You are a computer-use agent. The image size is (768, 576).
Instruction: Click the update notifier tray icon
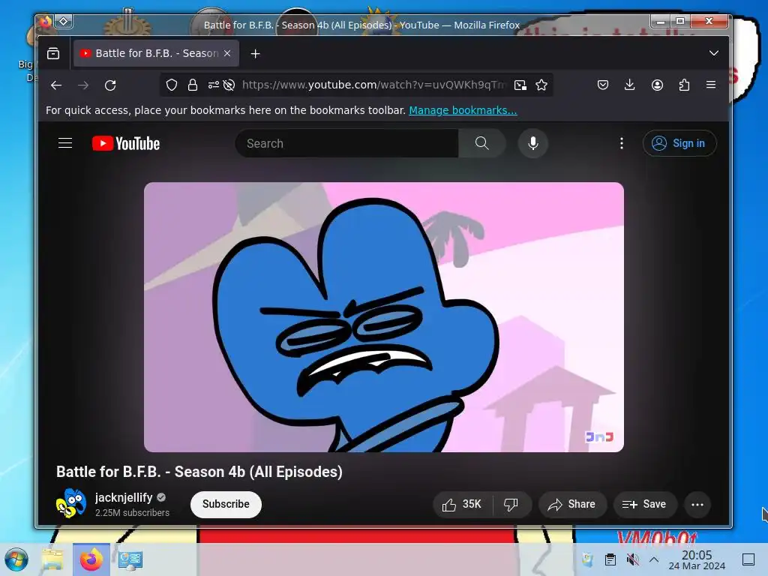click(588, 559)
